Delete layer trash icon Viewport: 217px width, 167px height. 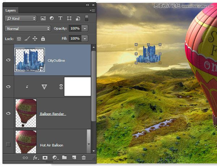click(84, 158)
